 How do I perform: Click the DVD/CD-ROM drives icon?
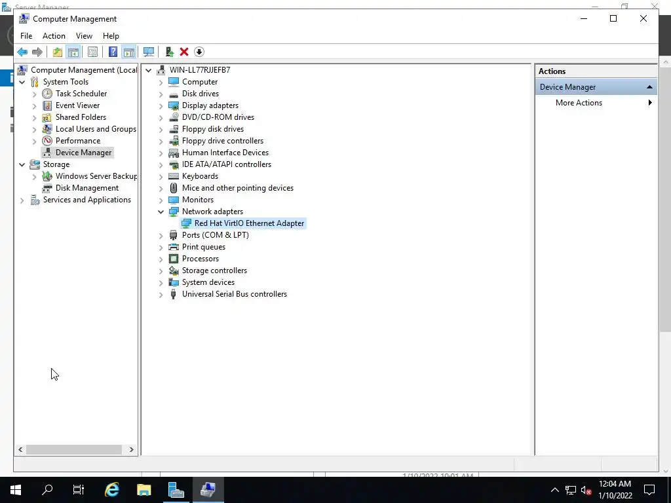pyautogui.click(x=173, y=117)
